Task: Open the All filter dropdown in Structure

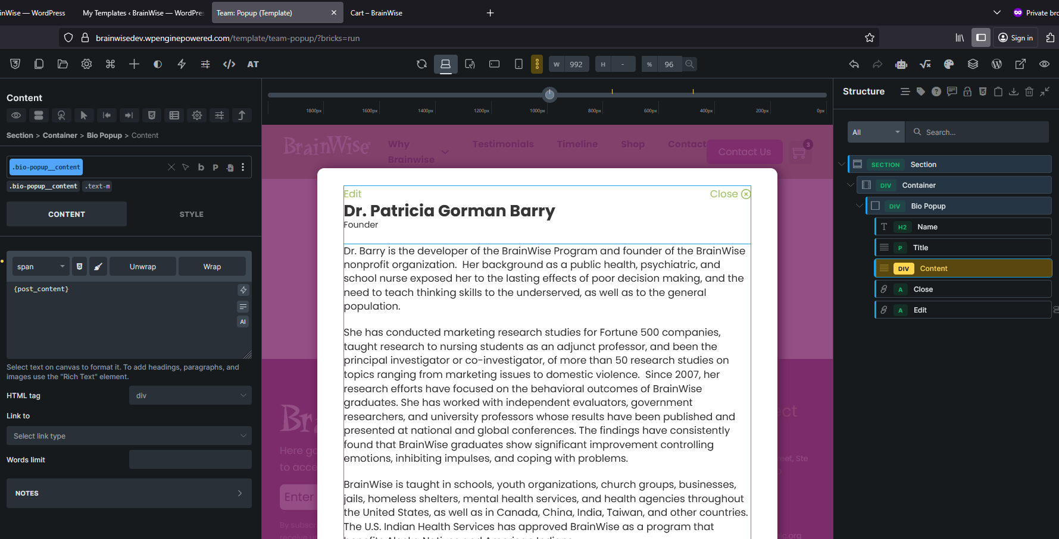Action: click(876, 132)
